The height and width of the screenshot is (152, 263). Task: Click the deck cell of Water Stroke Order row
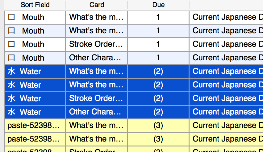tap(226, 98)
